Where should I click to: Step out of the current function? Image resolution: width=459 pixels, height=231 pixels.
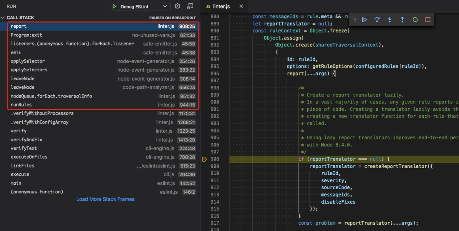pos(402,19)
